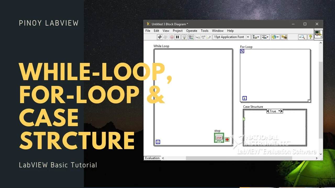Screen dimensions: 335x188
Task: Click the For Loop count terminal N
Action: point(242,51)
